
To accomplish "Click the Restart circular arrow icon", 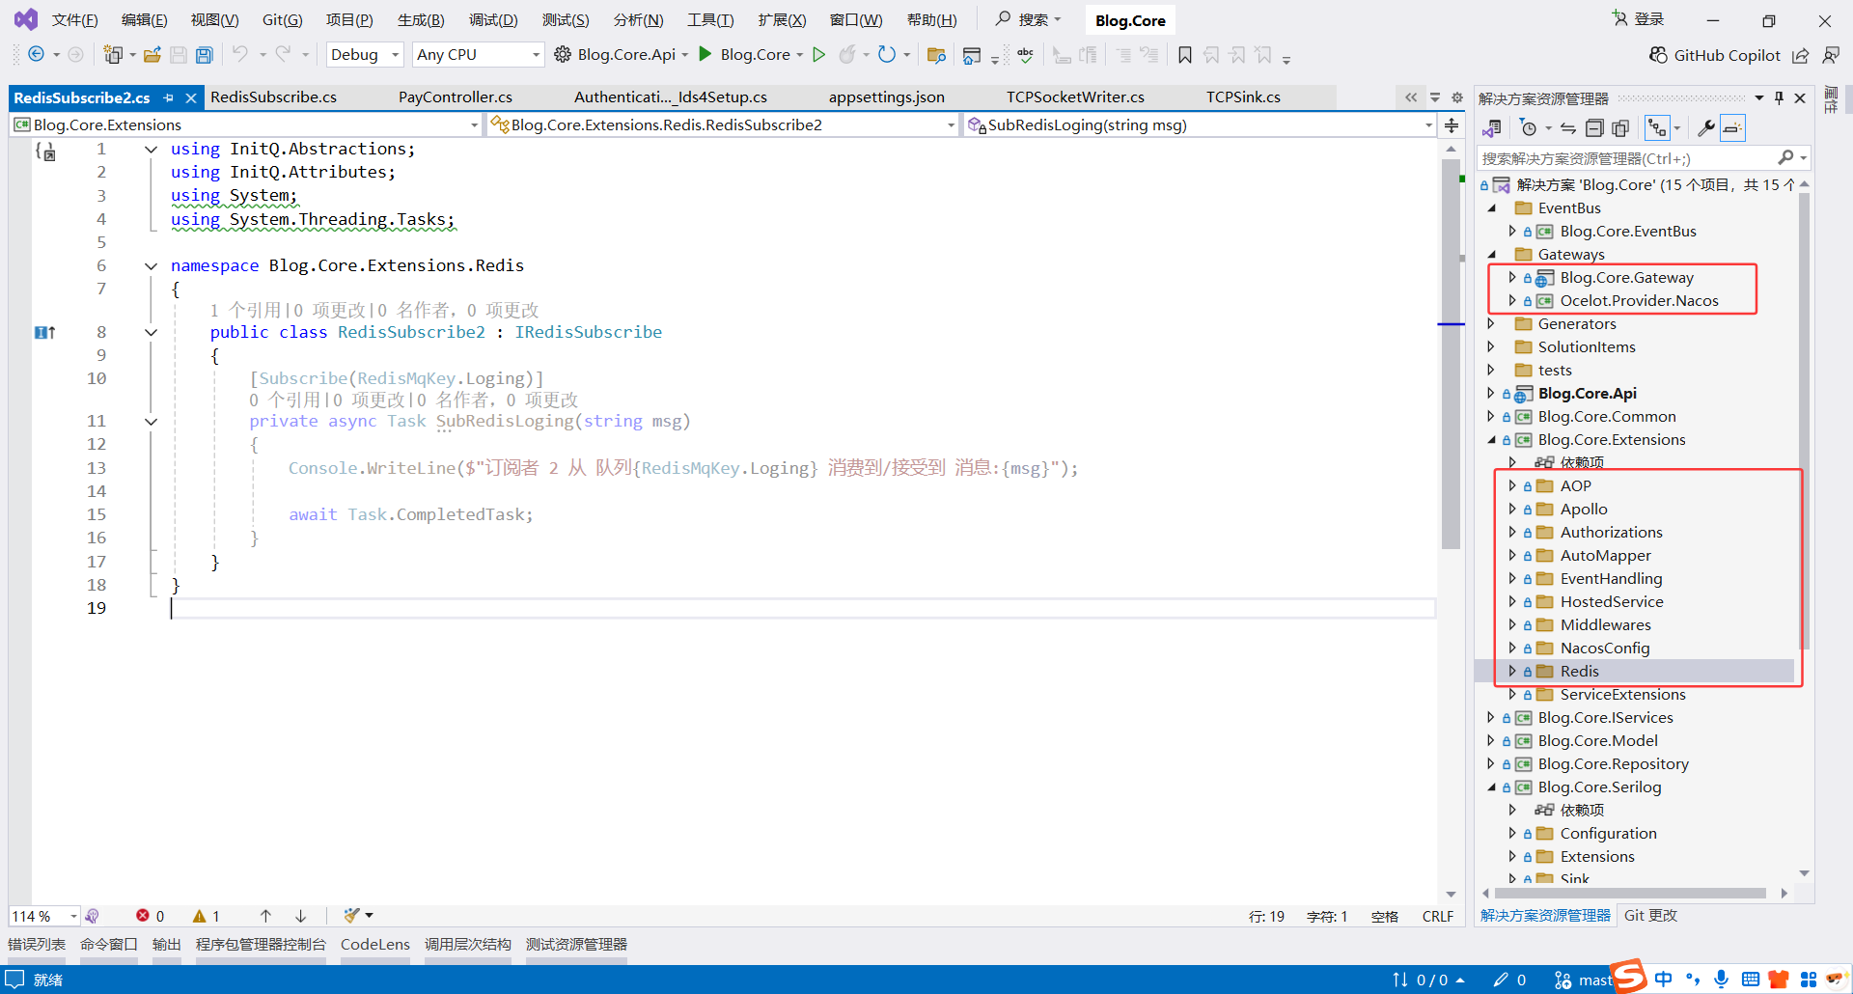I will (x=887, y=54).
